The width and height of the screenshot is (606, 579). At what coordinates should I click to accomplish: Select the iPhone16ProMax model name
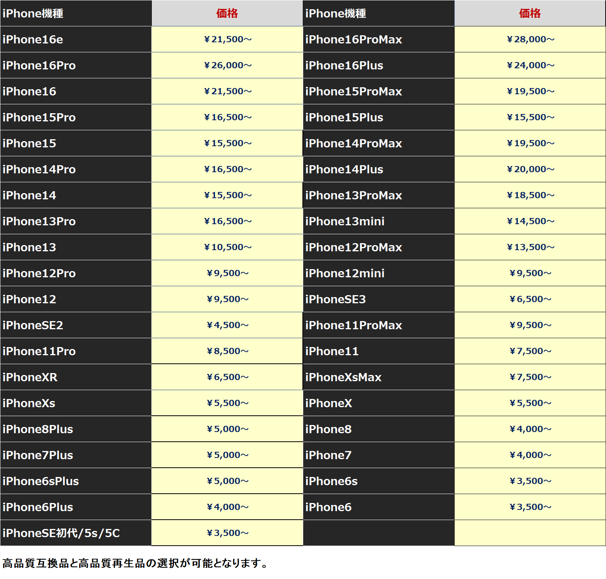point(353,40)
